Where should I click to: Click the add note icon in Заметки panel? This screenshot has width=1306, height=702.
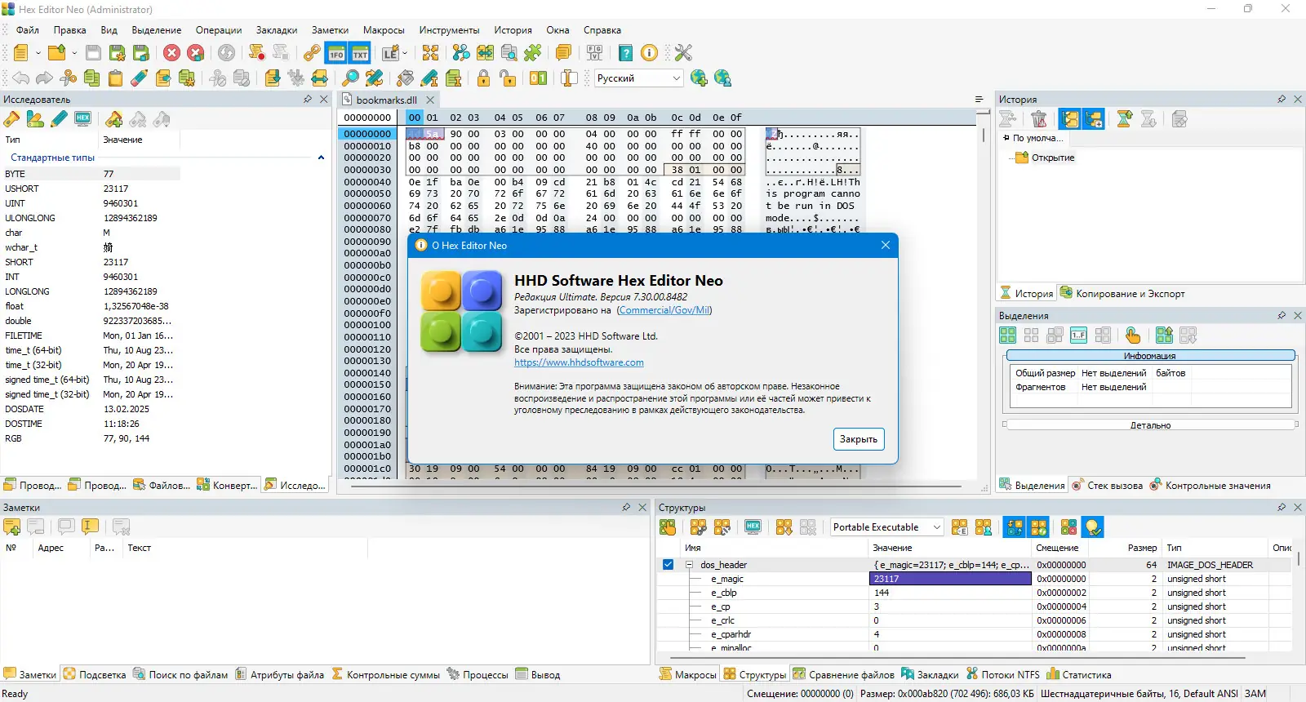click(x=12, y=527)
